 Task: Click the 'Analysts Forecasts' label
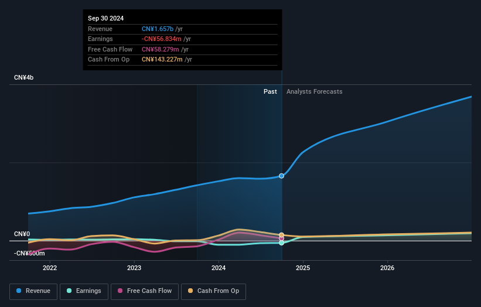pos(315,92)
